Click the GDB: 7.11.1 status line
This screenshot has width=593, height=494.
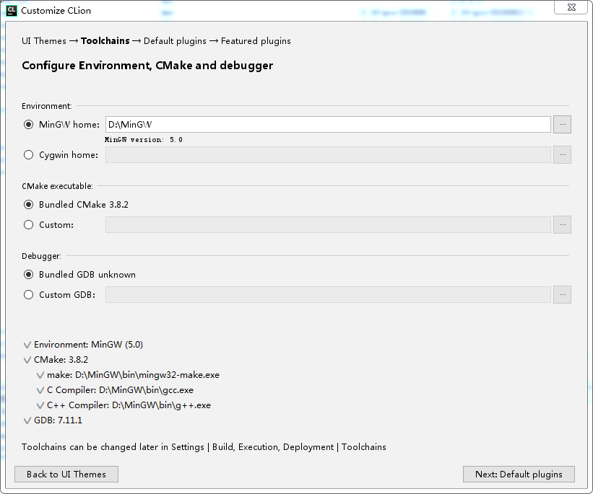pos(58,420)
